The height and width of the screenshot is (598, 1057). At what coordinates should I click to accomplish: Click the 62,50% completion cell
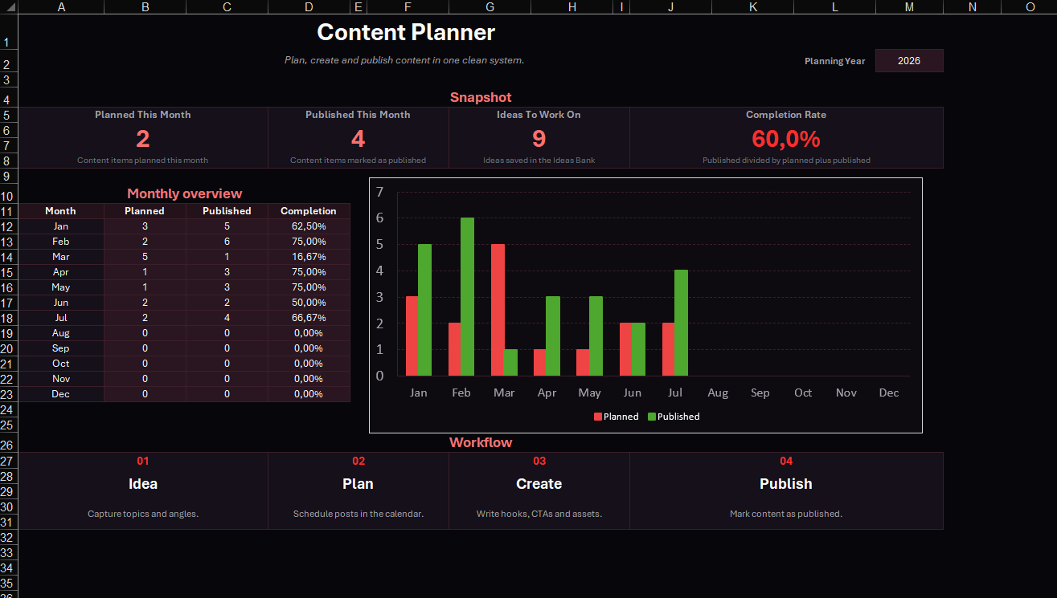(x=309, y=226)
